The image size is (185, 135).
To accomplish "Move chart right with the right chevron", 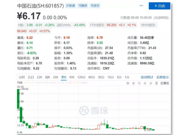I will tap(151, 83).
